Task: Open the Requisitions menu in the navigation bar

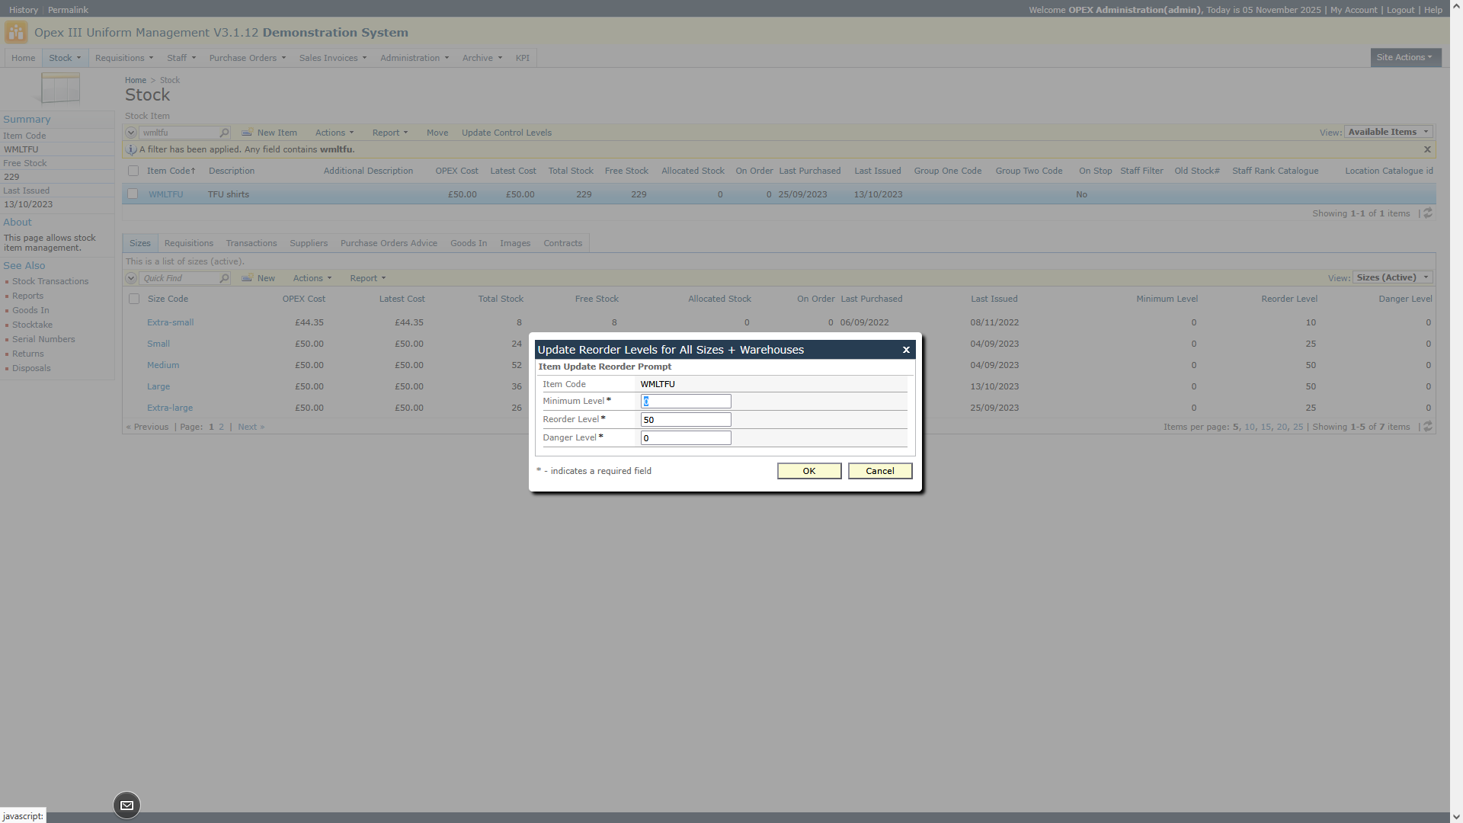Action: [x=123, y=58]
